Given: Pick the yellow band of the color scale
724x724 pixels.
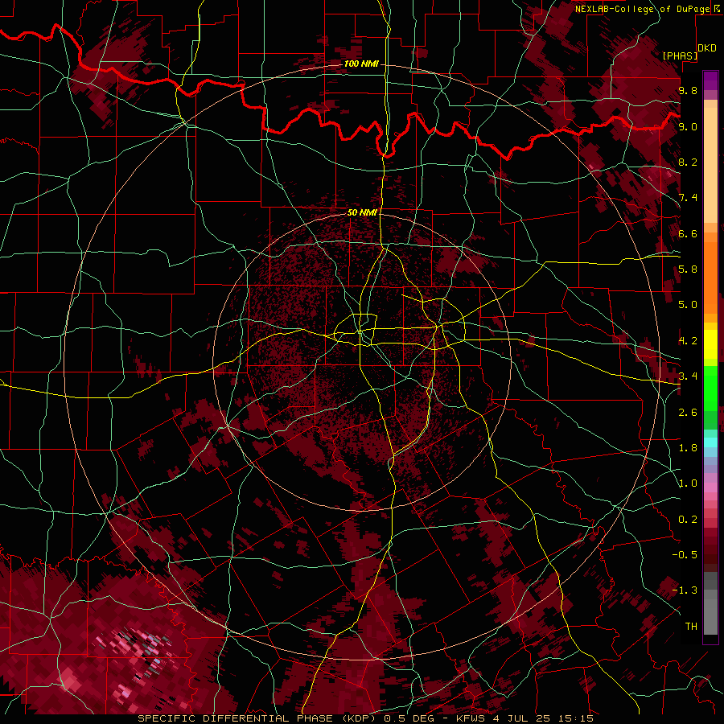Looking at the screenshot, I should (710, 344).
